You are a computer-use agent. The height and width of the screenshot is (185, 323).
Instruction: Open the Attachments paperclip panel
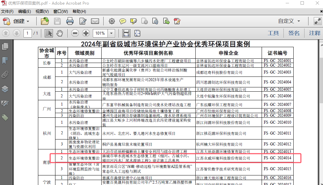5,75
